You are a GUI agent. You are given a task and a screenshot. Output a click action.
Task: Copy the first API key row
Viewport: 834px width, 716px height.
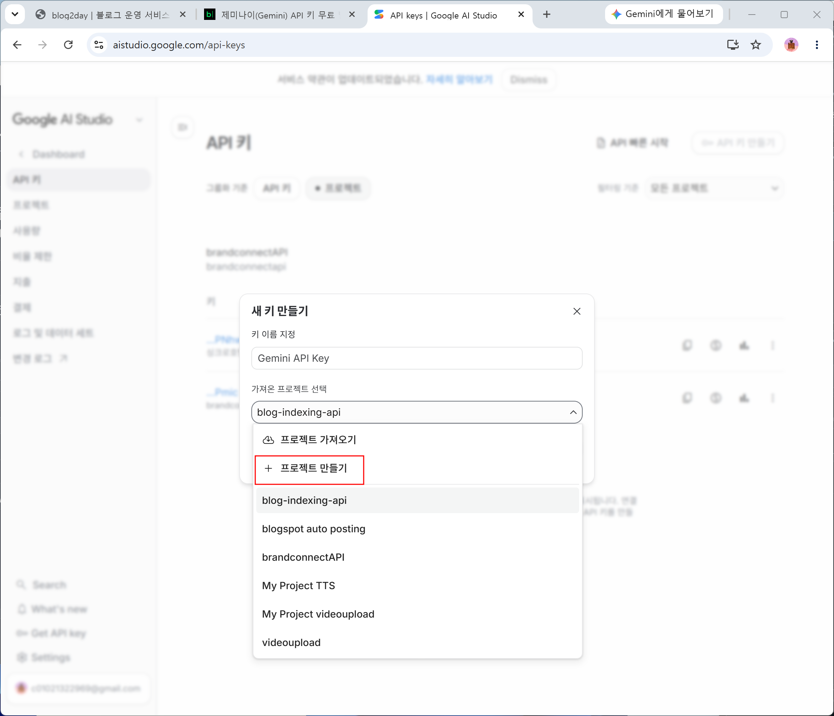pyautogui.click(x=687, y=345)
